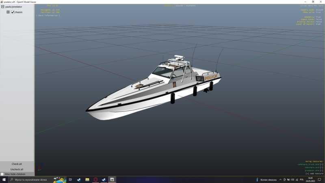Select the pack/predator tree label

pos(14,7)
